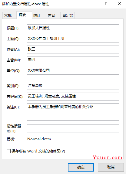Screen dimensions: 126x174
Task: Click the 标题 title input field
Action: [x=73, y=28]
